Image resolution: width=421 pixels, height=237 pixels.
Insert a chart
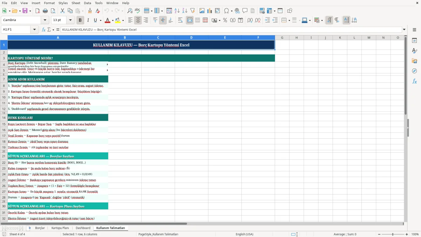pyautogui.click(x=210, y=11)
